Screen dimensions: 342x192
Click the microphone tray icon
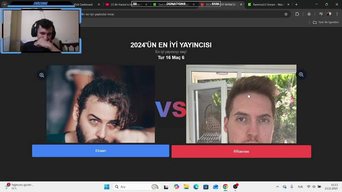click(x=292, y=187)
